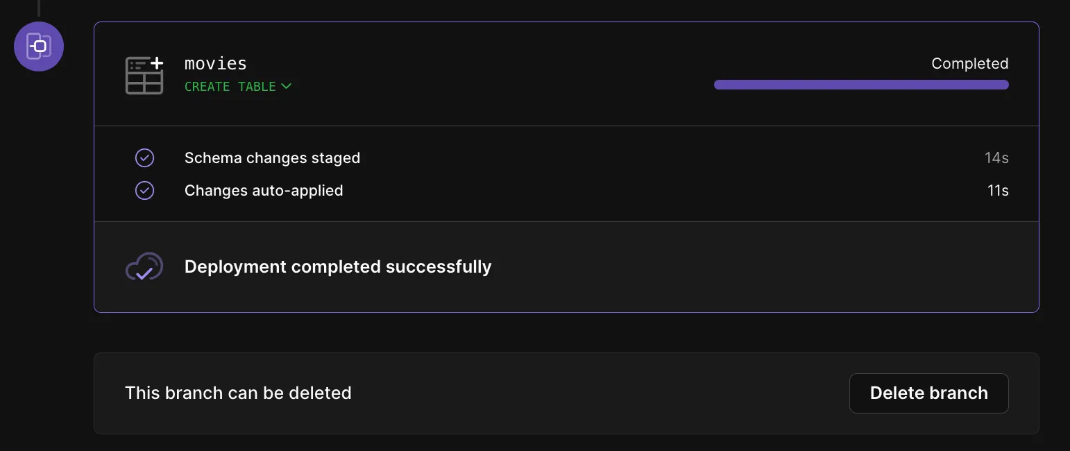Select the Schema changes staged step
The image size is (1070, 451).
272,158
